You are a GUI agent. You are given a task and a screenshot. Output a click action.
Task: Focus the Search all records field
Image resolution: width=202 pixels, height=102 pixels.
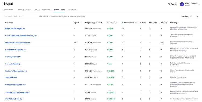tap(20, 16)
